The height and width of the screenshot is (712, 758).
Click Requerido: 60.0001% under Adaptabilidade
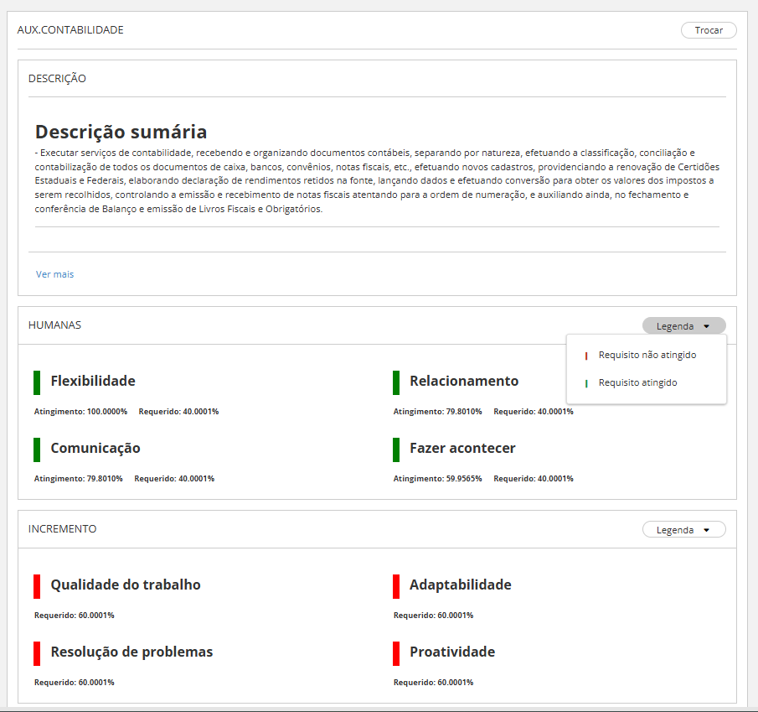(433, 616)
